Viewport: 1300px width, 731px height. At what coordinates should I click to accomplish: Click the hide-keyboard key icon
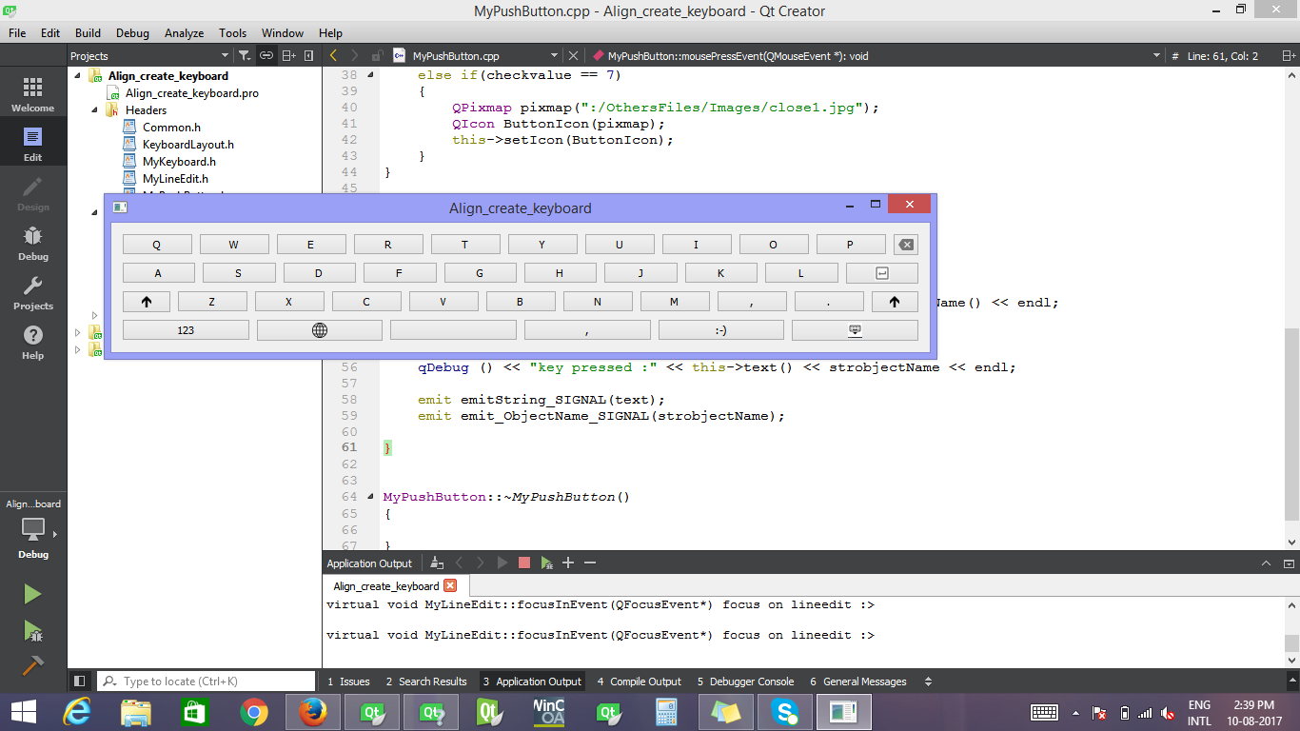coord(855,330)
